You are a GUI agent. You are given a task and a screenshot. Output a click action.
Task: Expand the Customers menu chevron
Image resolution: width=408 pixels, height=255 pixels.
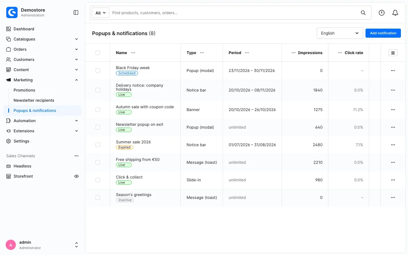76,59
